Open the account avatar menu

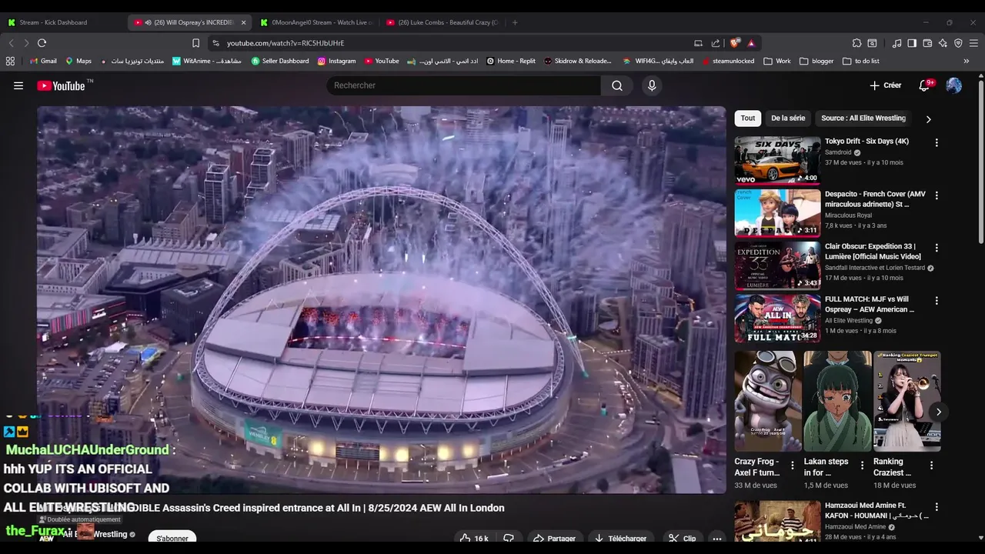(x=953, y=85)
